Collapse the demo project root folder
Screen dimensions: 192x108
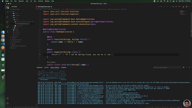click(13, 11)
